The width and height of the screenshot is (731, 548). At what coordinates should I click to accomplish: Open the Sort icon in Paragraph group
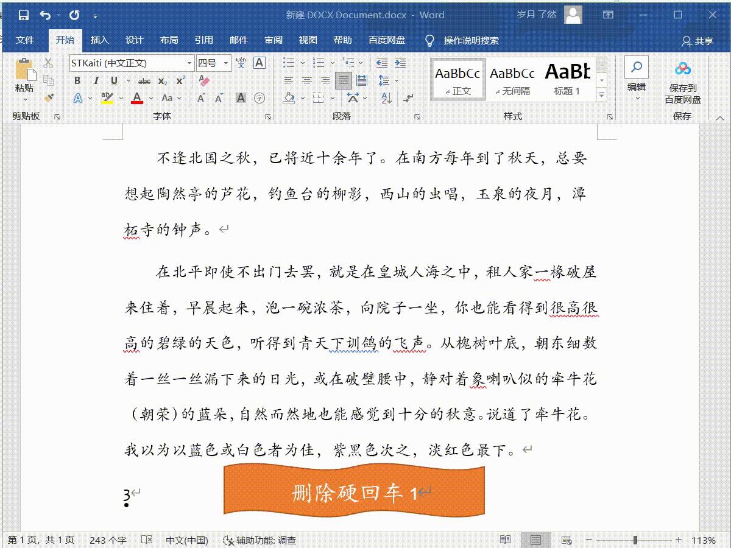[x=386, y=98]
